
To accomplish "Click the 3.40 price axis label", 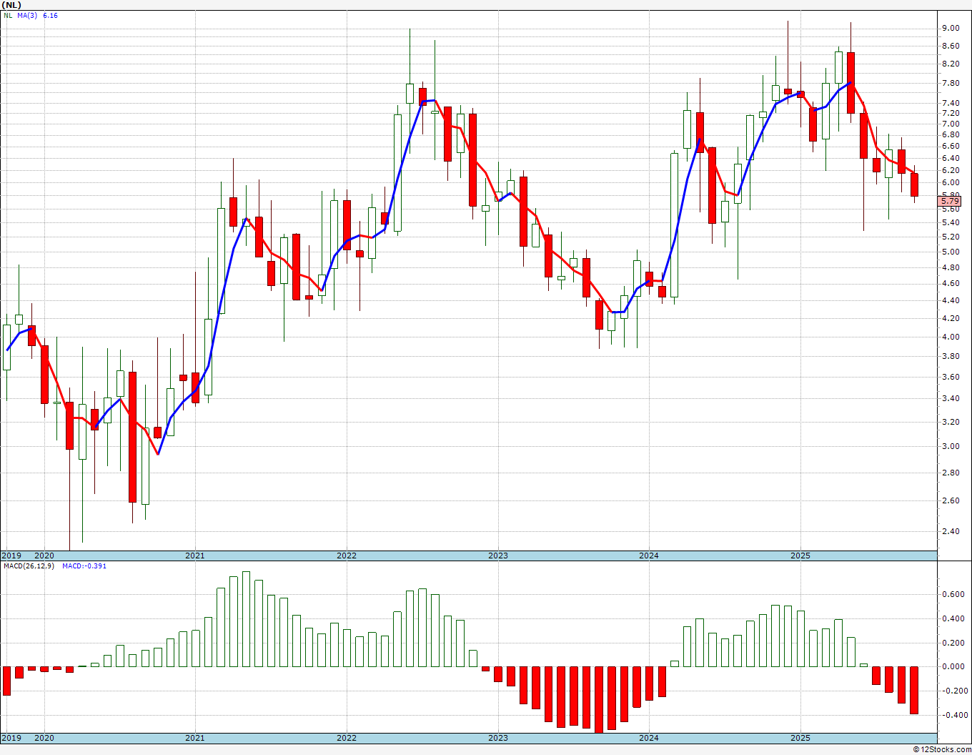I will click(x=951, y=398).
